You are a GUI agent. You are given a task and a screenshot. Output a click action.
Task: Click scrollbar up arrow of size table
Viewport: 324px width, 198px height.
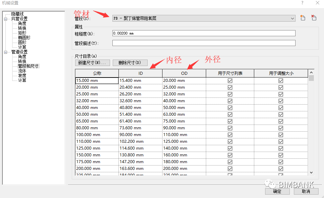click(311, 72)
